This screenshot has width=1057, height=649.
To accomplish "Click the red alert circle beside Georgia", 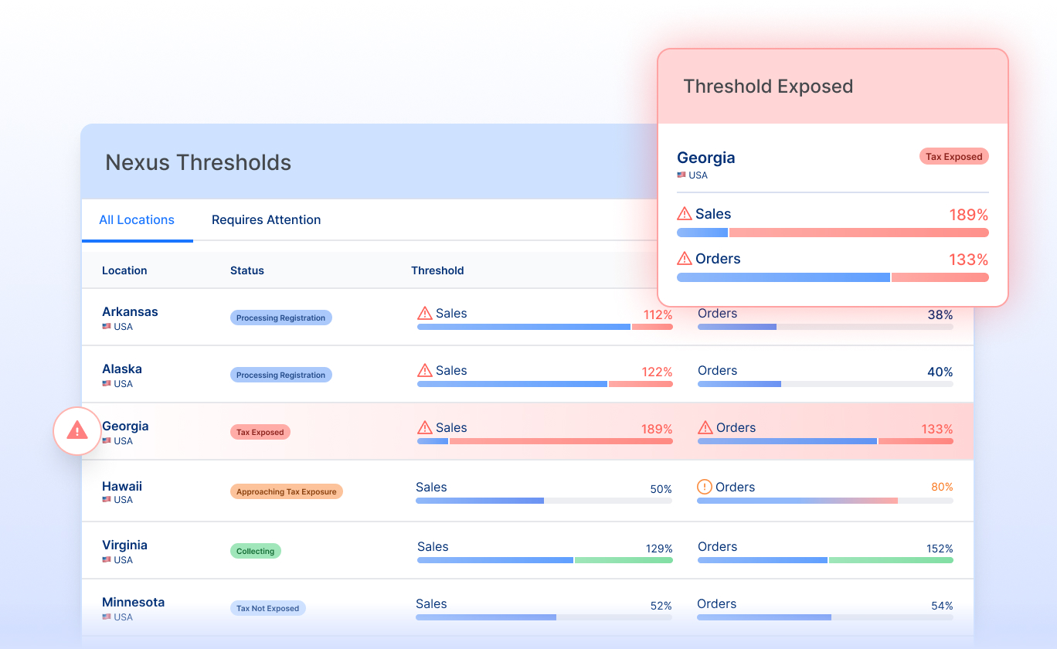I will 77,431.
